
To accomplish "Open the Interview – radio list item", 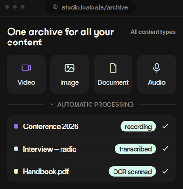I will [x=91, y=149].
